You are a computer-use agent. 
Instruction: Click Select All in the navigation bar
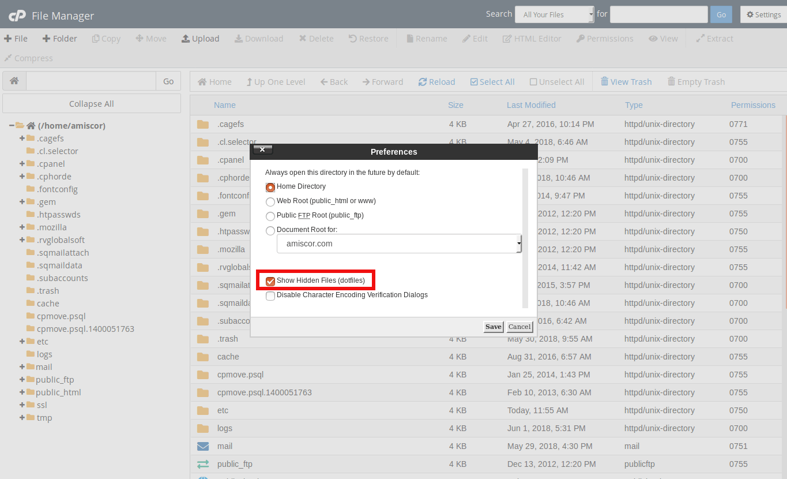click(492, 81)
